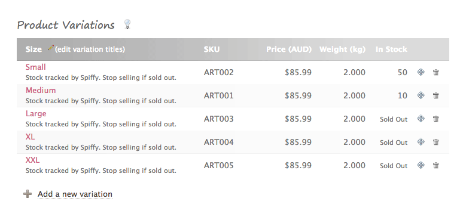
Task: Click the move handle icon for the Large row
Action: pos(421,119)
